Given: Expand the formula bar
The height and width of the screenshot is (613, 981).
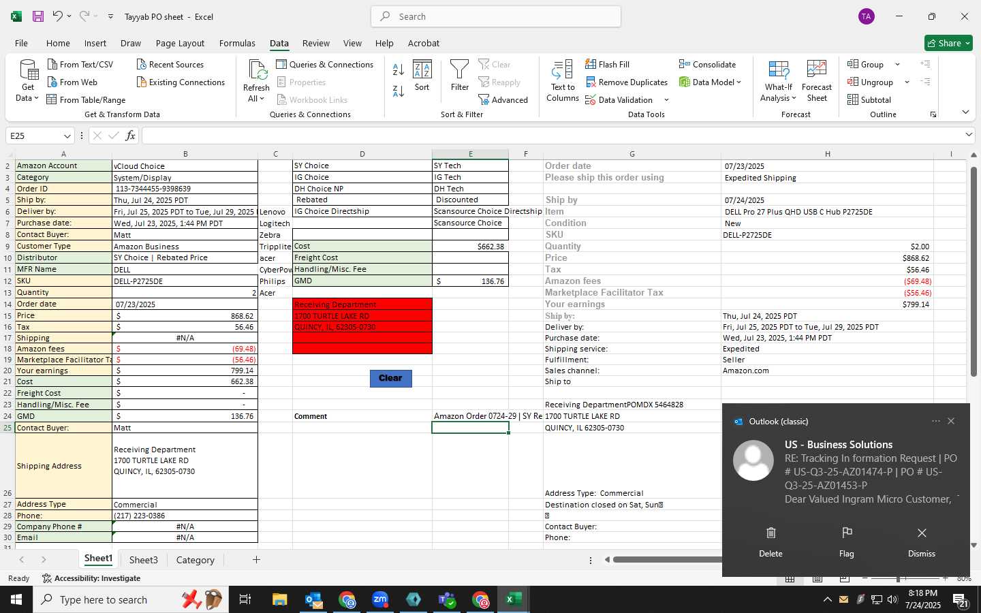Looking at the screenshot, I should [969, 135].
